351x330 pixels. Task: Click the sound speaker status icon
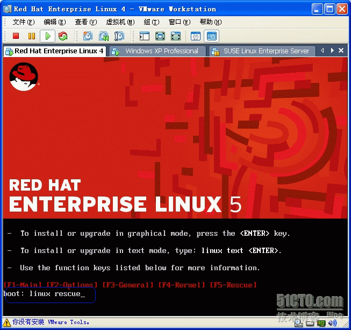tap(332, 323)
